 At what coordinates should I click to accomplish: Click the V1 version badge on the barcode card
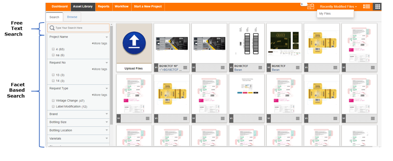tap(231, 68)
